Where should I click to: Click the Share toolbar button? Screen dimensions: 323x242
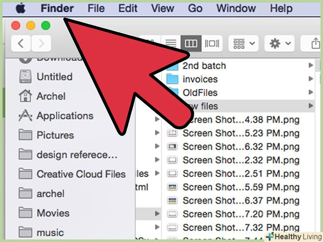315,43
